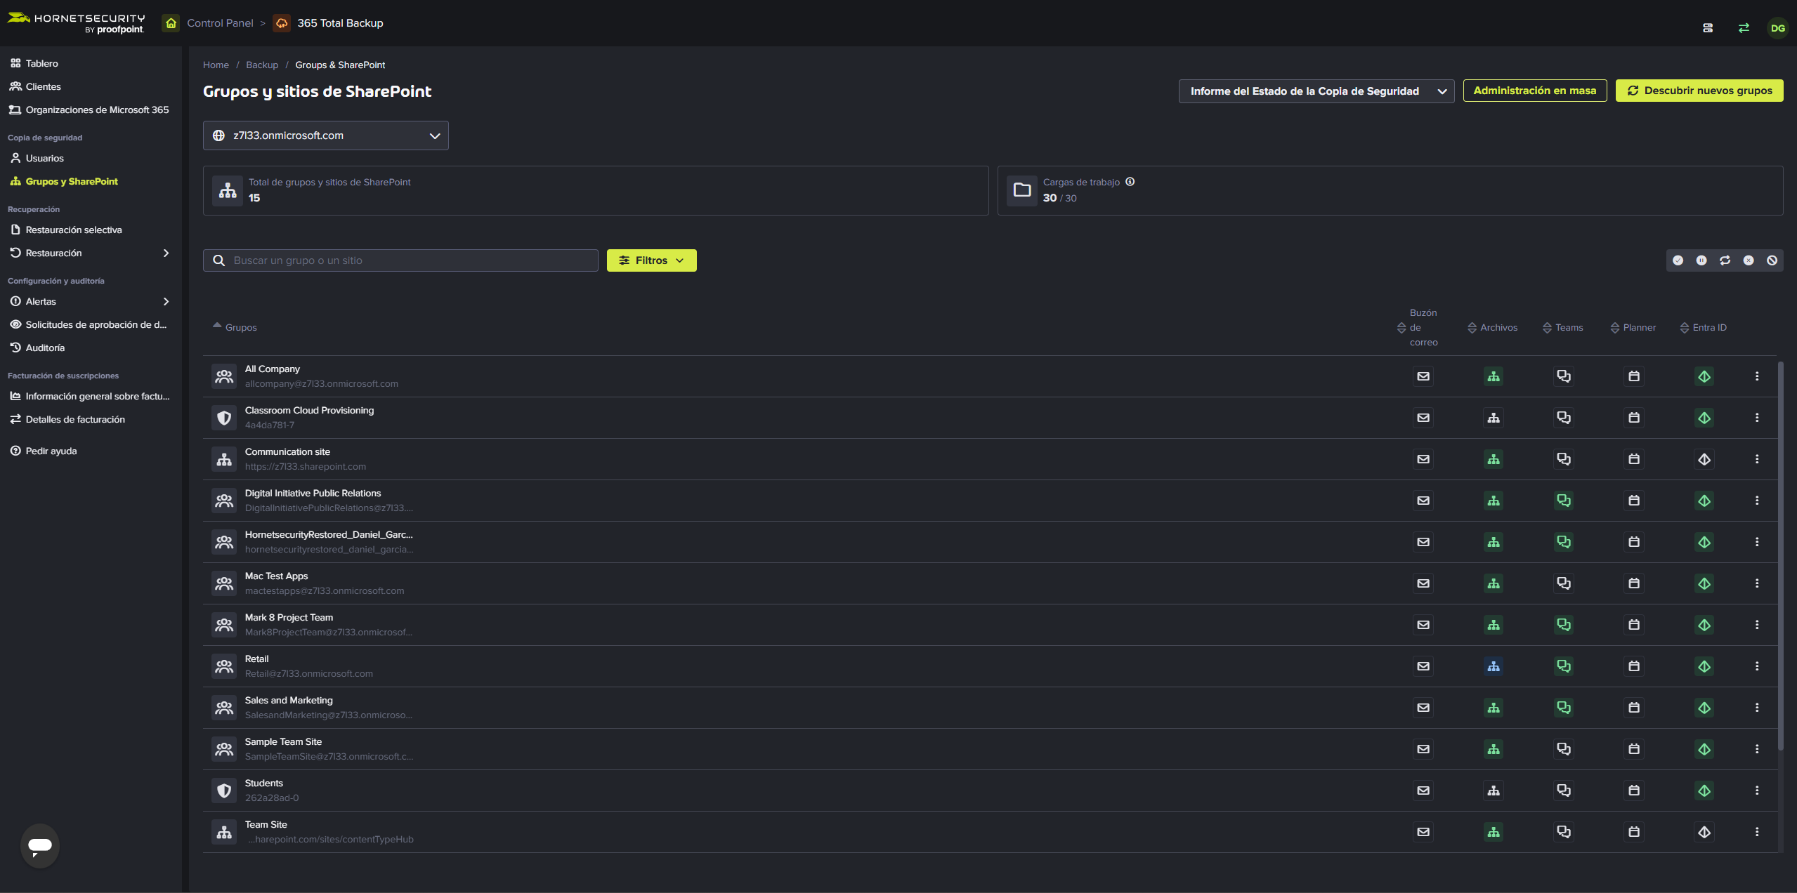Viewport: 1797px width, 893px height.
Task: Click the DG user avatar
Action: 1777,28
